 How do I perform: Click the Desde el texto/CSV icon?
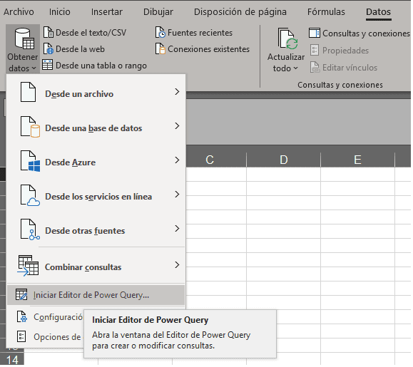(49, 33)
